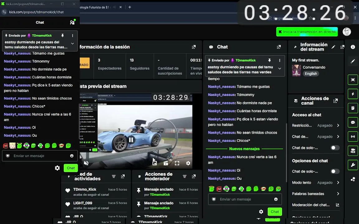Open emoji picker in dashboard chat input

(x=276, y=199)
